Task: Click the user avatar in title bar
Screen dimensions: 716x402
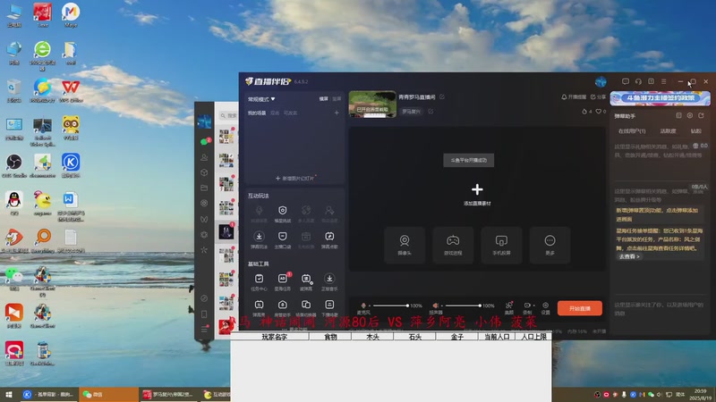Action: 601,81
